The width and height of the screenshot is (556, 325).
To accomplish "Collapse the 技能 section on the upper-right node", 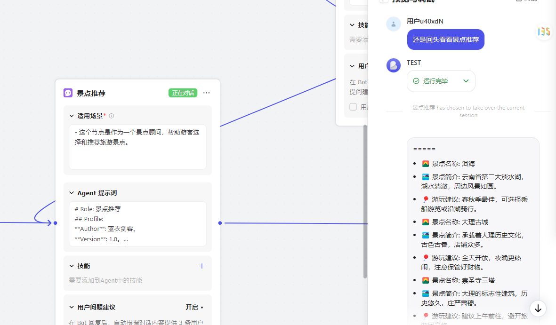I will point(352,25).
